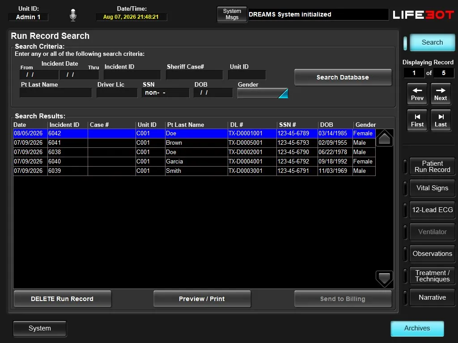Open the Patient Run Record tab
458x343 pixels.
tap(433, 167)
